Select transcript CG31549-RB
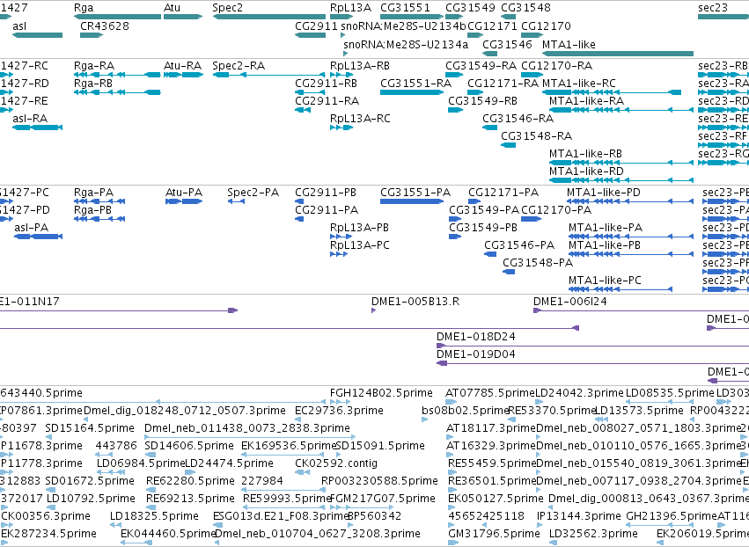The width and height of the screenshot is (749, 547). pos(455,110)
